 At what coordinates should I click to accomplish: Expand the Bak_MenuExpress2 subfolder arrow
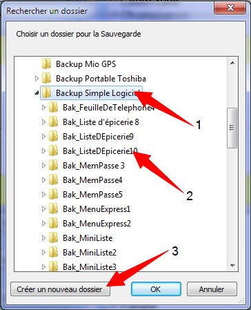[x=43, y=224]
